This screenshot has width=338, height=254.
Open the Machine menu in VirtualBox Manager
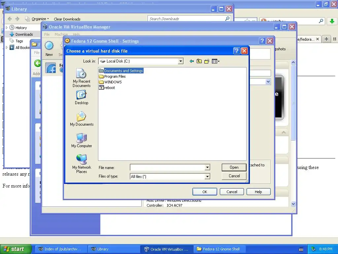[61, 34]
